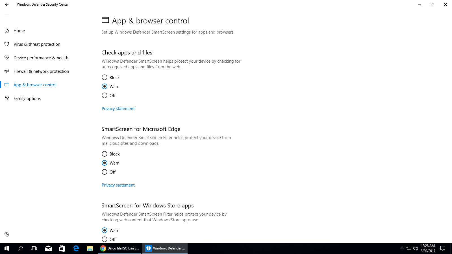Viewport: 452px width, 254px height.
Task: Select Off for Check apps and files
Action: pos(108,95)
